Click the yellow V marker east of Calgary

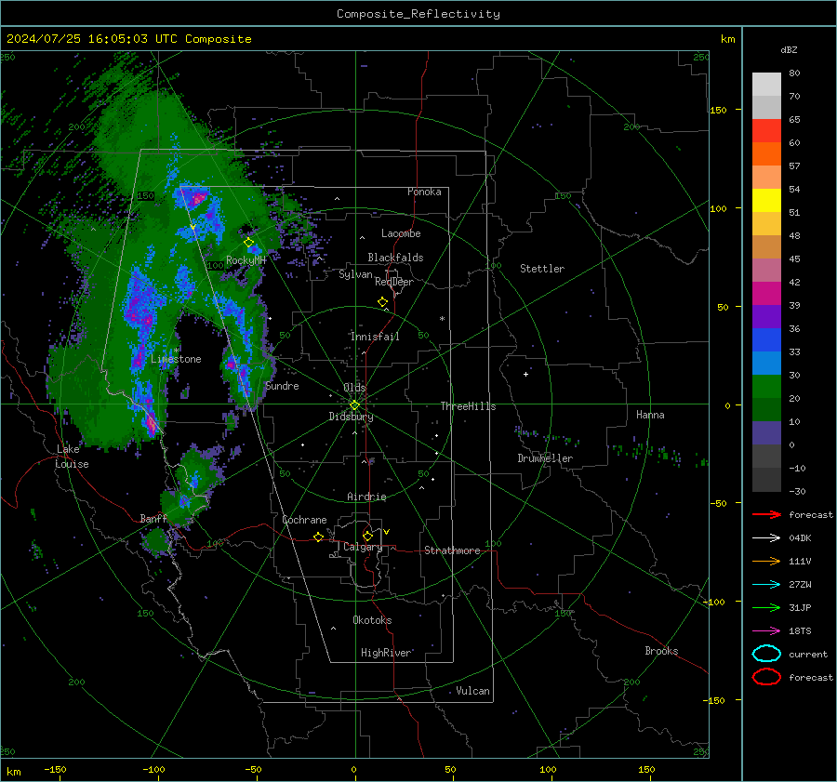click(x=387, y=532)
